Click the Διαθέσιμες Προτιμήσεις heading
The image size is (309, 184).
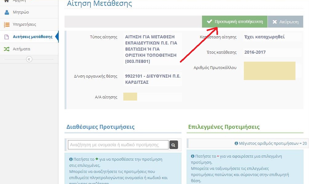(100, 127)
